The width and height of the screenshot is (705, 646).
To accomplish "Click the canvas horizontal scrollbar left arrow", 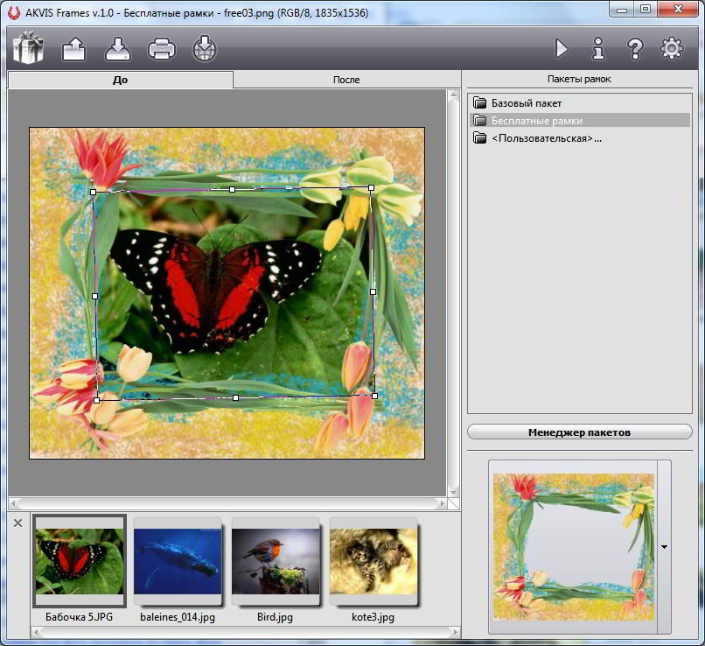I will (x=13, y=504).
